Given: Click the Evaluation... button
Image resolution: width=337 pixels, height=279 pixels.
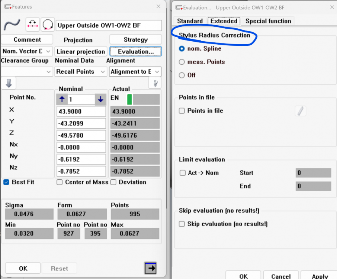Looking at the screenshot, I should point(136,52).
